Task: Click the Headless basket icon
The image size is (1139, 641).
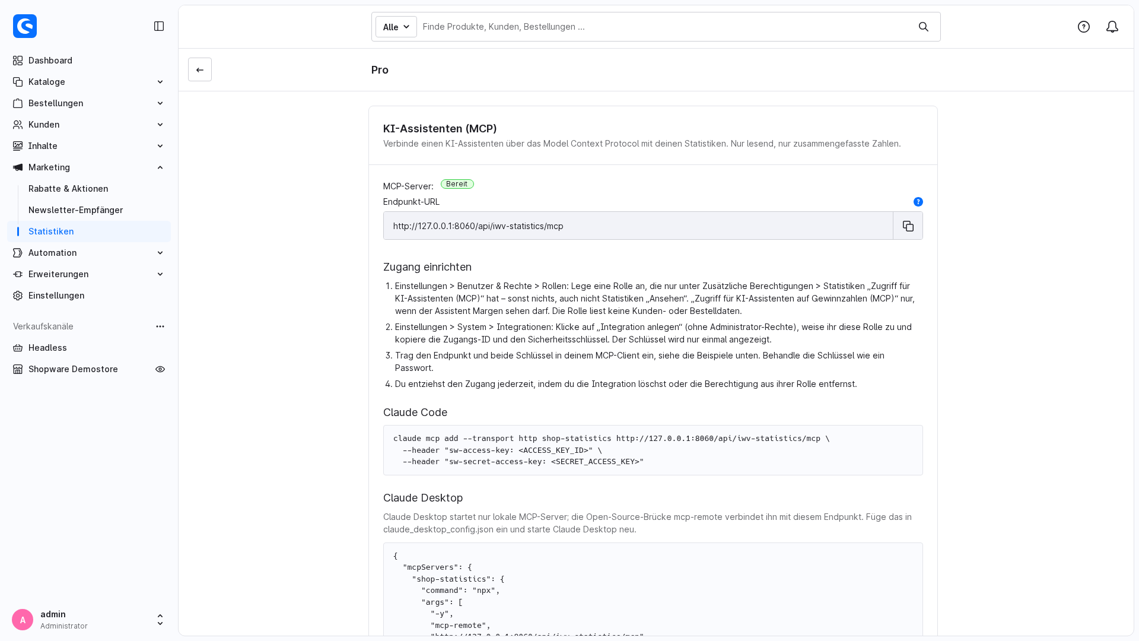Action: [18, 348]
